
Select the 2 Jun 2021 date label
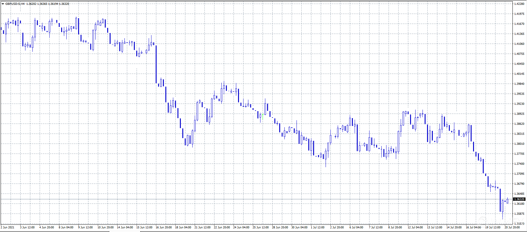[x=8, y=227]
